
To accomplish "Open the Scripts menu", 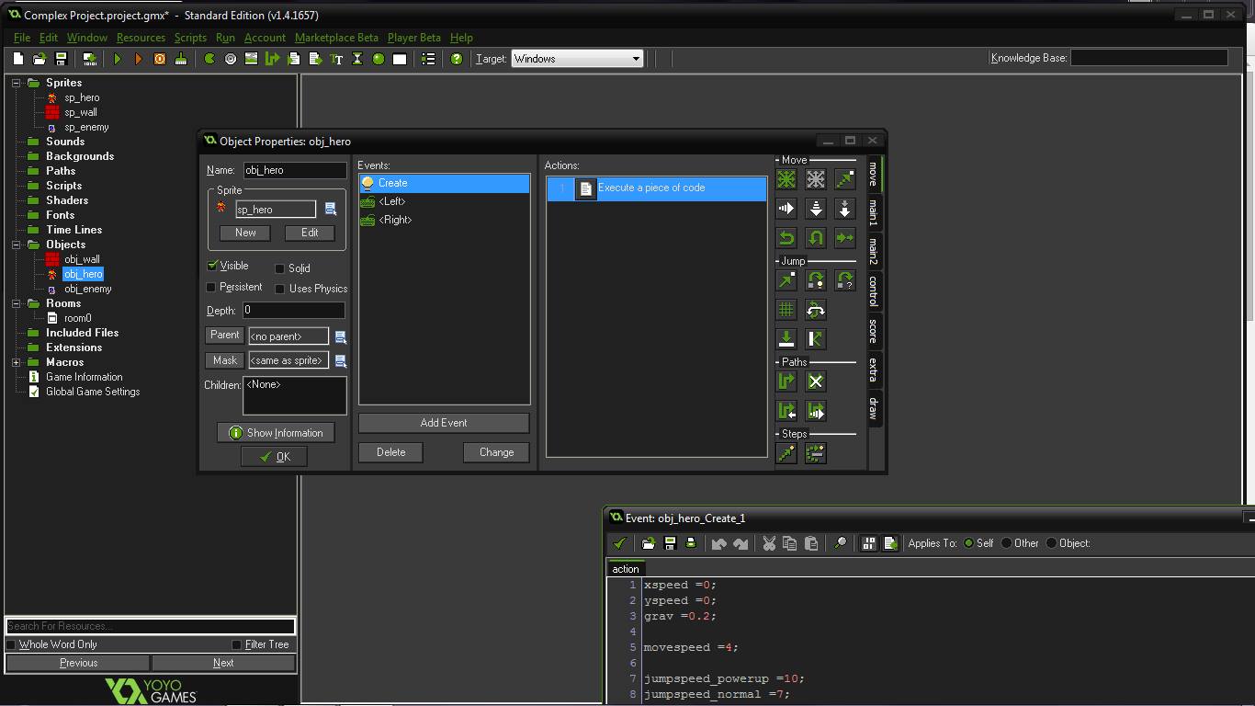I will coord(190,38).
